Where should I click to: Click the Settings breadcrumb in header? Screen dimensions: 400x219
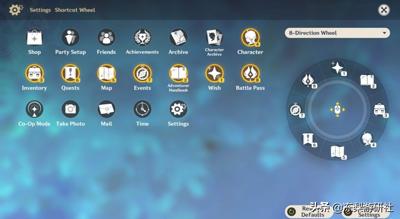click(x=40, y=10)
